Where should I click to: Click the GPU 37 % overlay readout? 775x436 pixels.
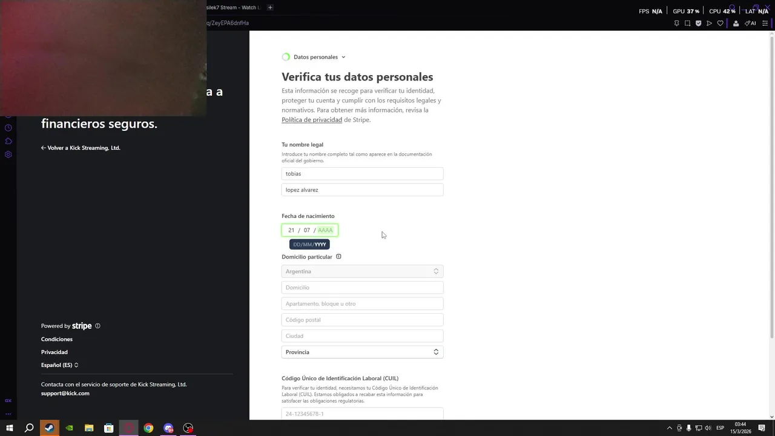686,11
